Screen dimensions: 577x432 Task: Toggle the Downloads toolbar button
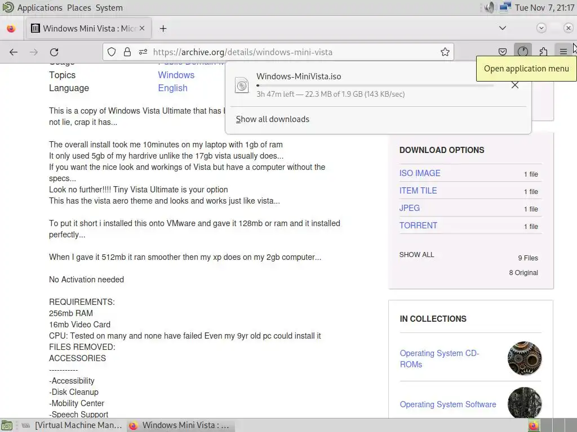click(x=522, y=52)
